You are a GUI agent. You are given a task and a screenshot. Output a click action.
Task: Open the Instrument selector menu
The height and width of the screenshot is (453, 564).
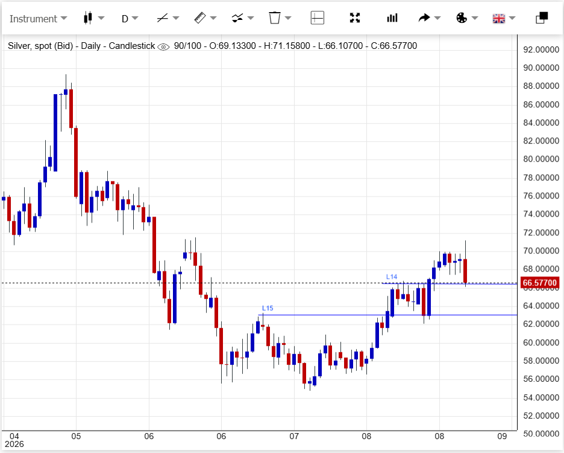coord(38,18)
